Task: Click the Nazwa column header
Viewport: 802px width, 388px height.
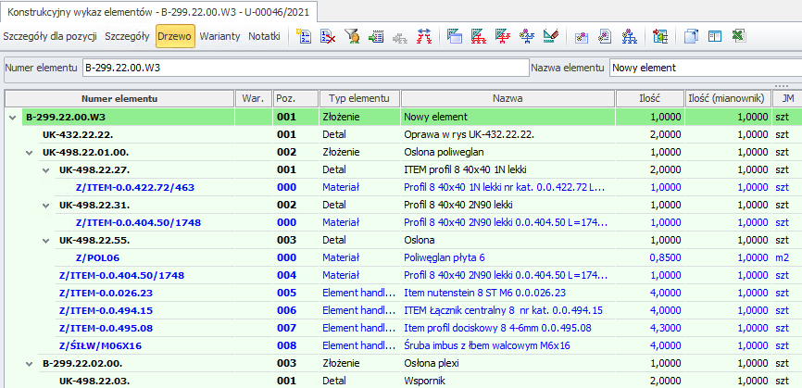Action: tap(508, 97)
